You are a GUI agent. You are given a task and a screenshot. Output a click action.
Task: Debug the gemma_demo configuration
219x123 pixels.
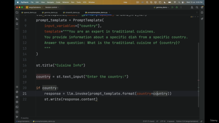click(177, 7)
